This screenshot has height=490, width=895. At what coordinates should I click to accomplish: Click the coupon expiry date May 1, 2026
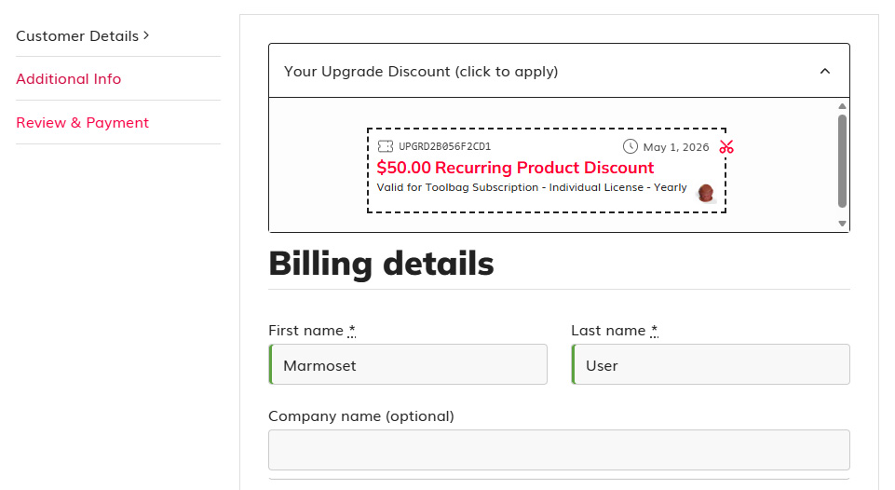[x=676, y=147]
